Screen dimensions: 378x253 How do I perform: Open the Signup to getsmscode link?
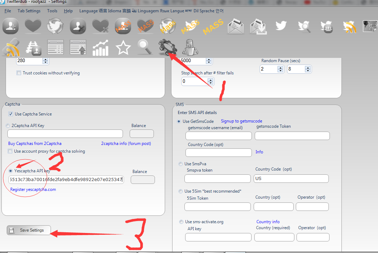(242, 121)
